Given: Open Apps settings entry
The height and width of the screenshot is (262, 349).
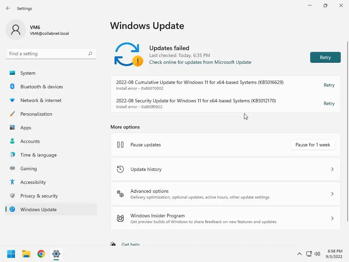Looking at the screenshot, I should click(x=51, y=128).
